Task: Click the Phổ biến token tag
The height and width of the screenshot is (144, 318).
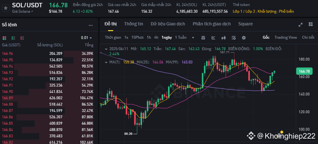Action: (x=286, y=11)
